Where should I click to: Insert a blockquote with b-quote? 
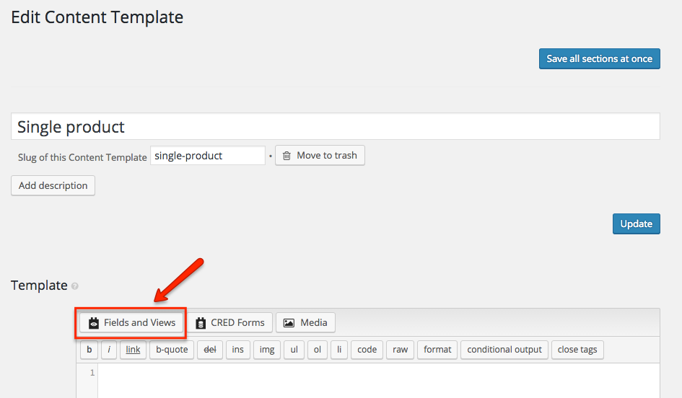pos(172,350)
